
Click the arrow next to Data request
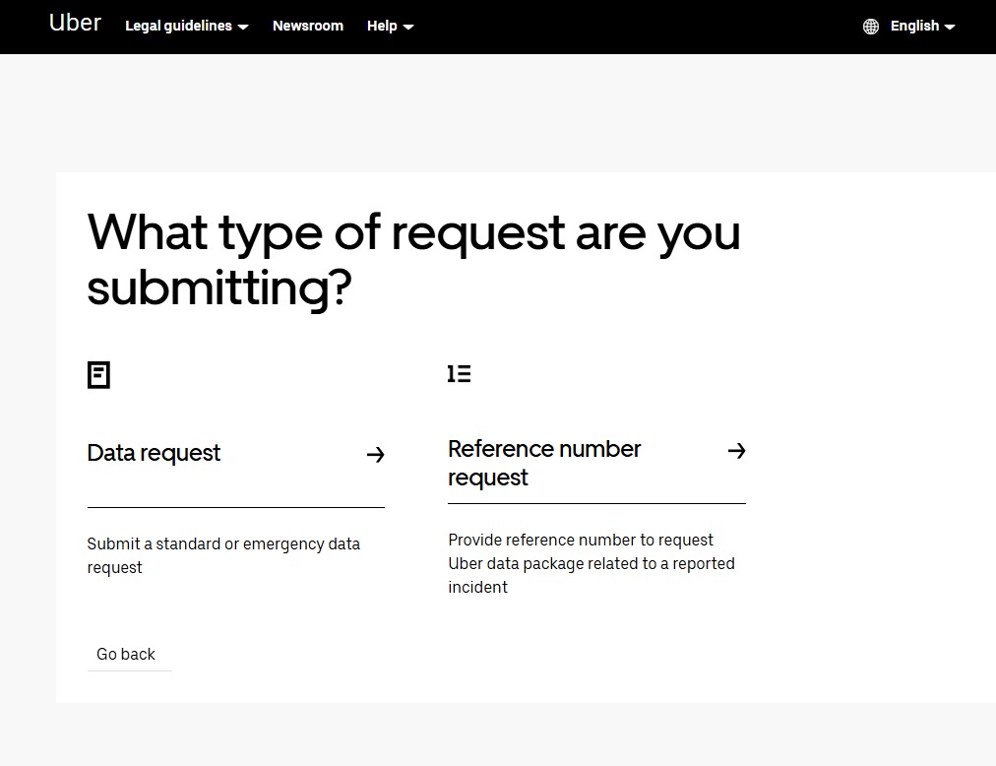click(375, 455)
